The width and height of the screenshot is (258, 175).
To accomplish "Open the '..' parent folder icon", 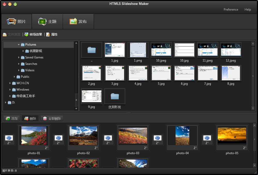I will [x=91, y=50].
